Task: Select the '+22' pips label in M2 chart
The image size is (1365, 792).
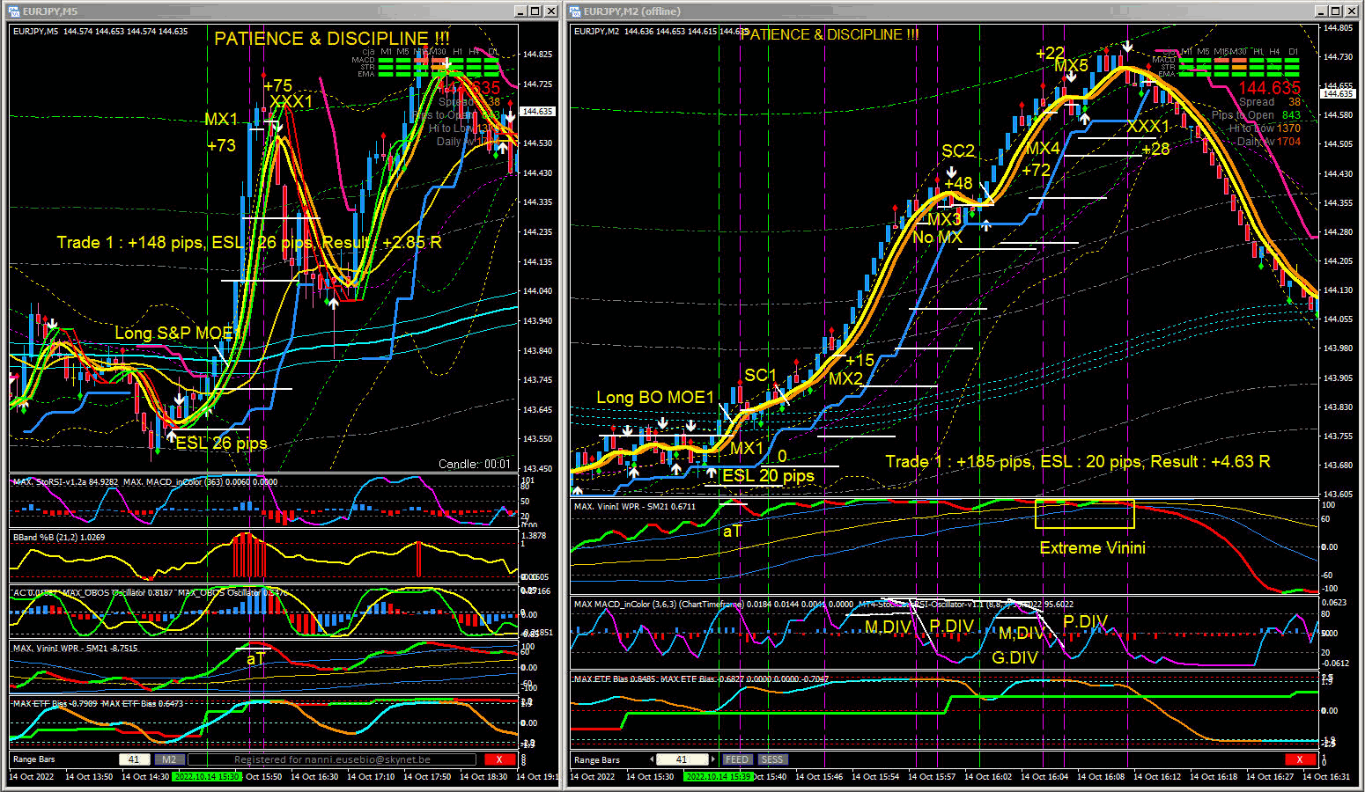Action: [1050, 54]
